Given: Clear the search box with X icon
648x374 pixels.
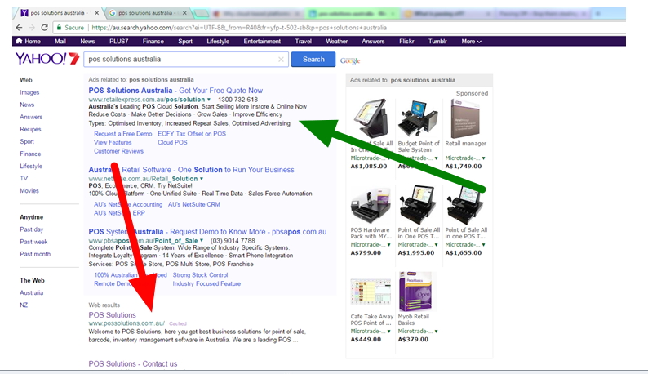Looking at the screenshot, I should (x=281, y=60).
